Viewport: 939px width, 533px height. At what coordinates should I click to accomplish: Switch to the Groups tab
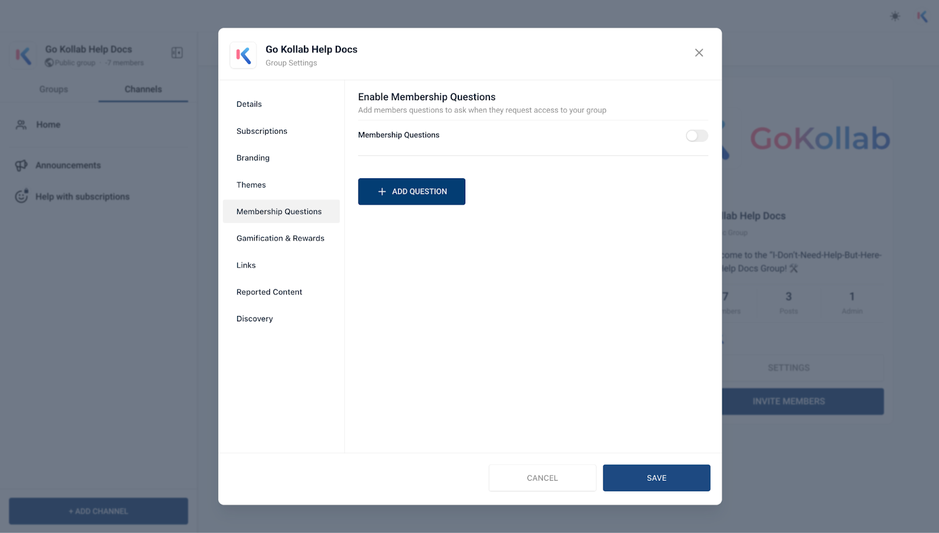tap(53, 89)
